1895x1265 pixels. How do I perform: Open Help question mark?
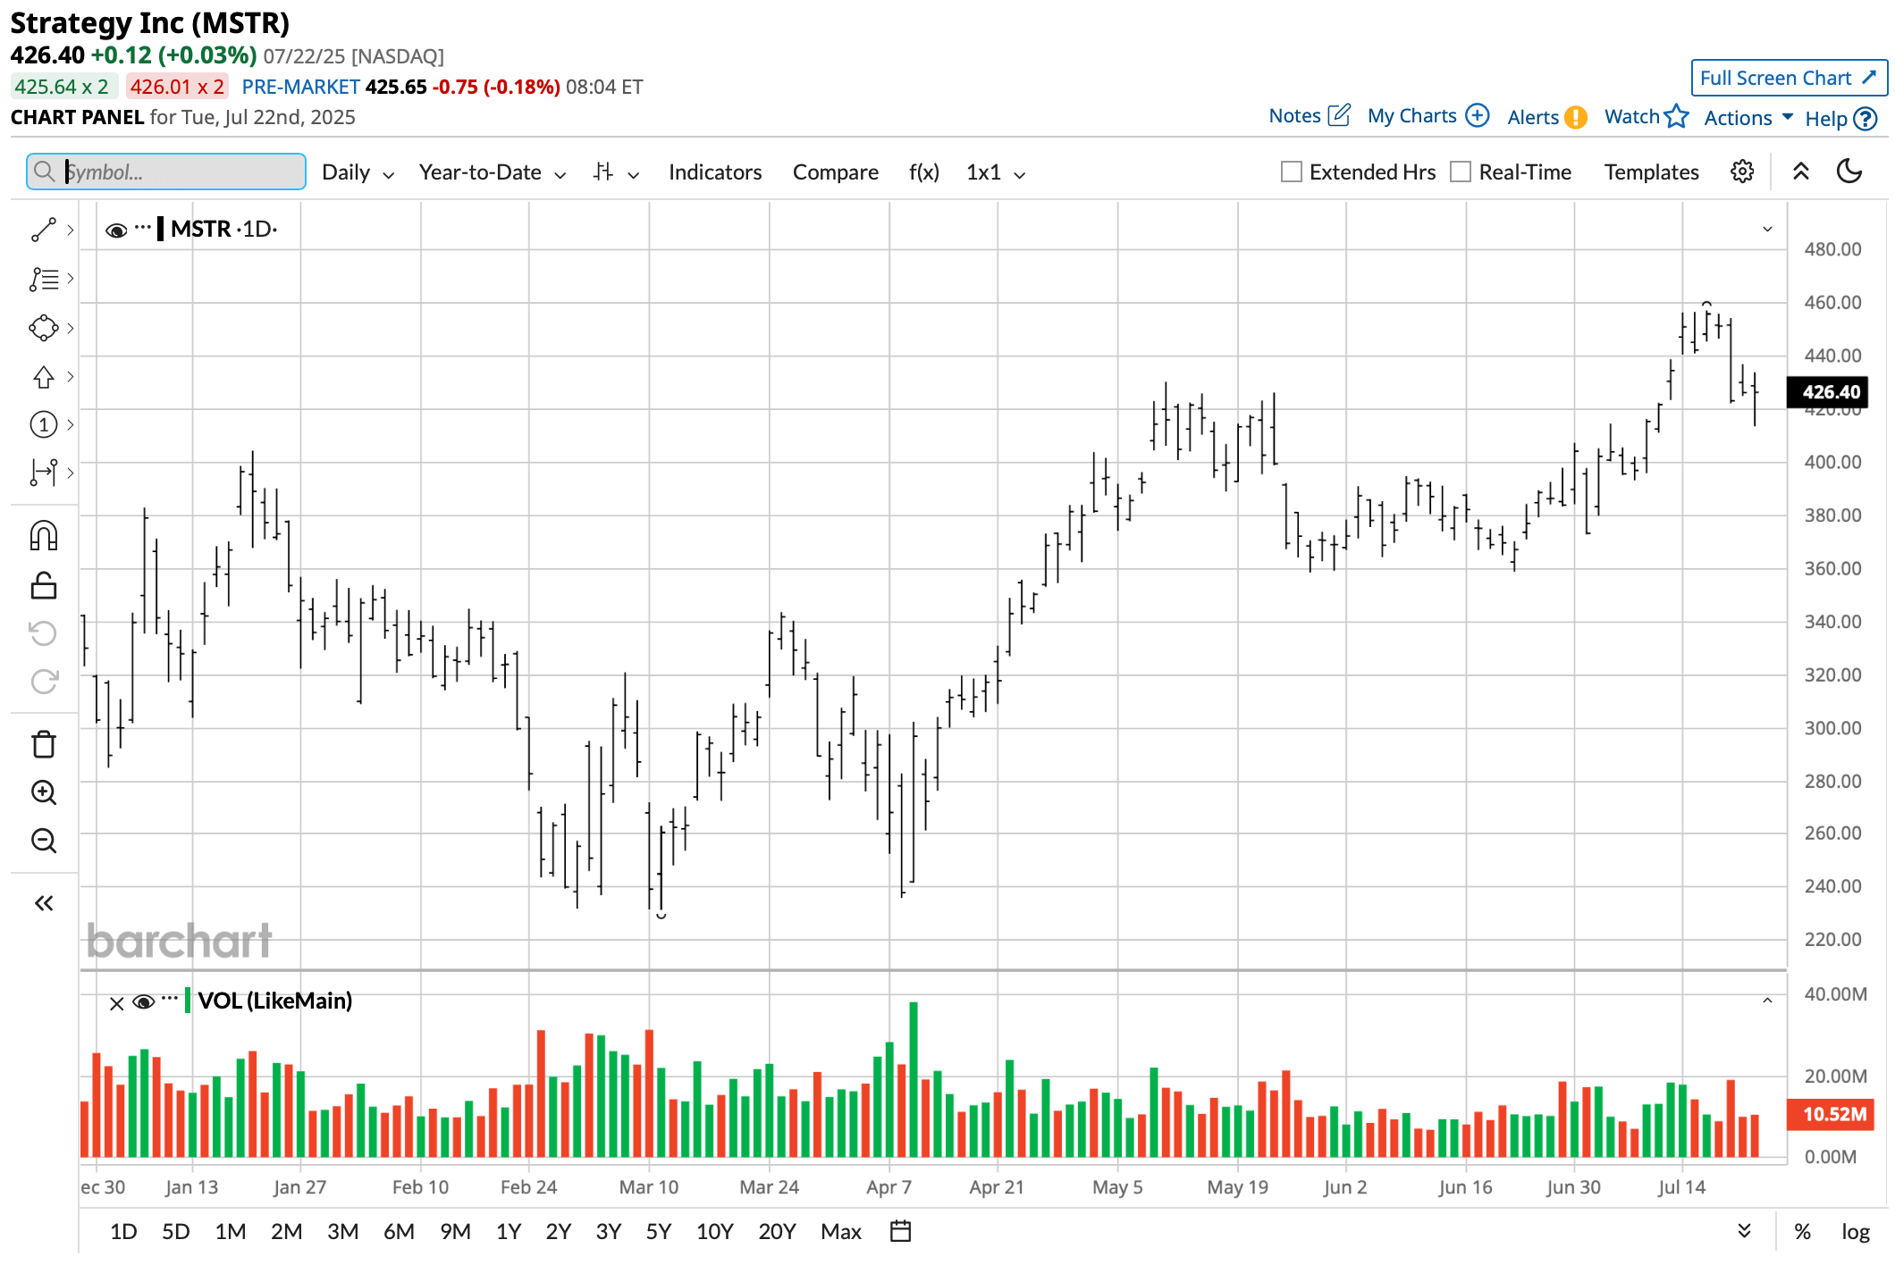1866,119
